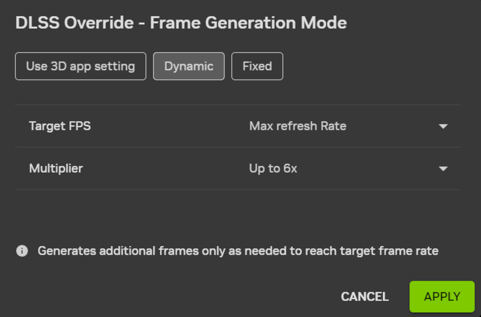Choose the Fixed frame generation mode
The image size is (481, 317).
tap(257, 66)
